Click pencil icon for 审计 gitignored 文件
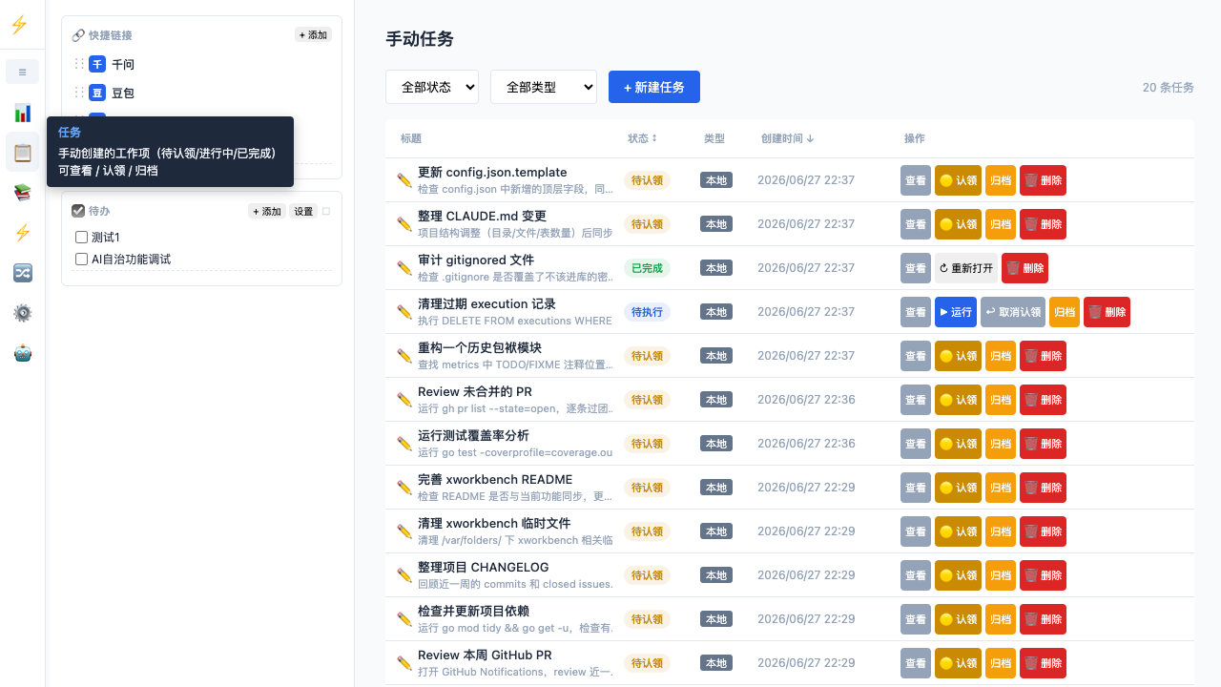This screenshot has width=1221, height=687. [404, 268]
